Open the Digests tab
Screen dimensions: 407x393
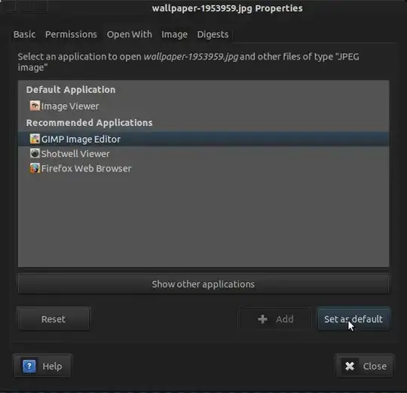coord(213,34)
